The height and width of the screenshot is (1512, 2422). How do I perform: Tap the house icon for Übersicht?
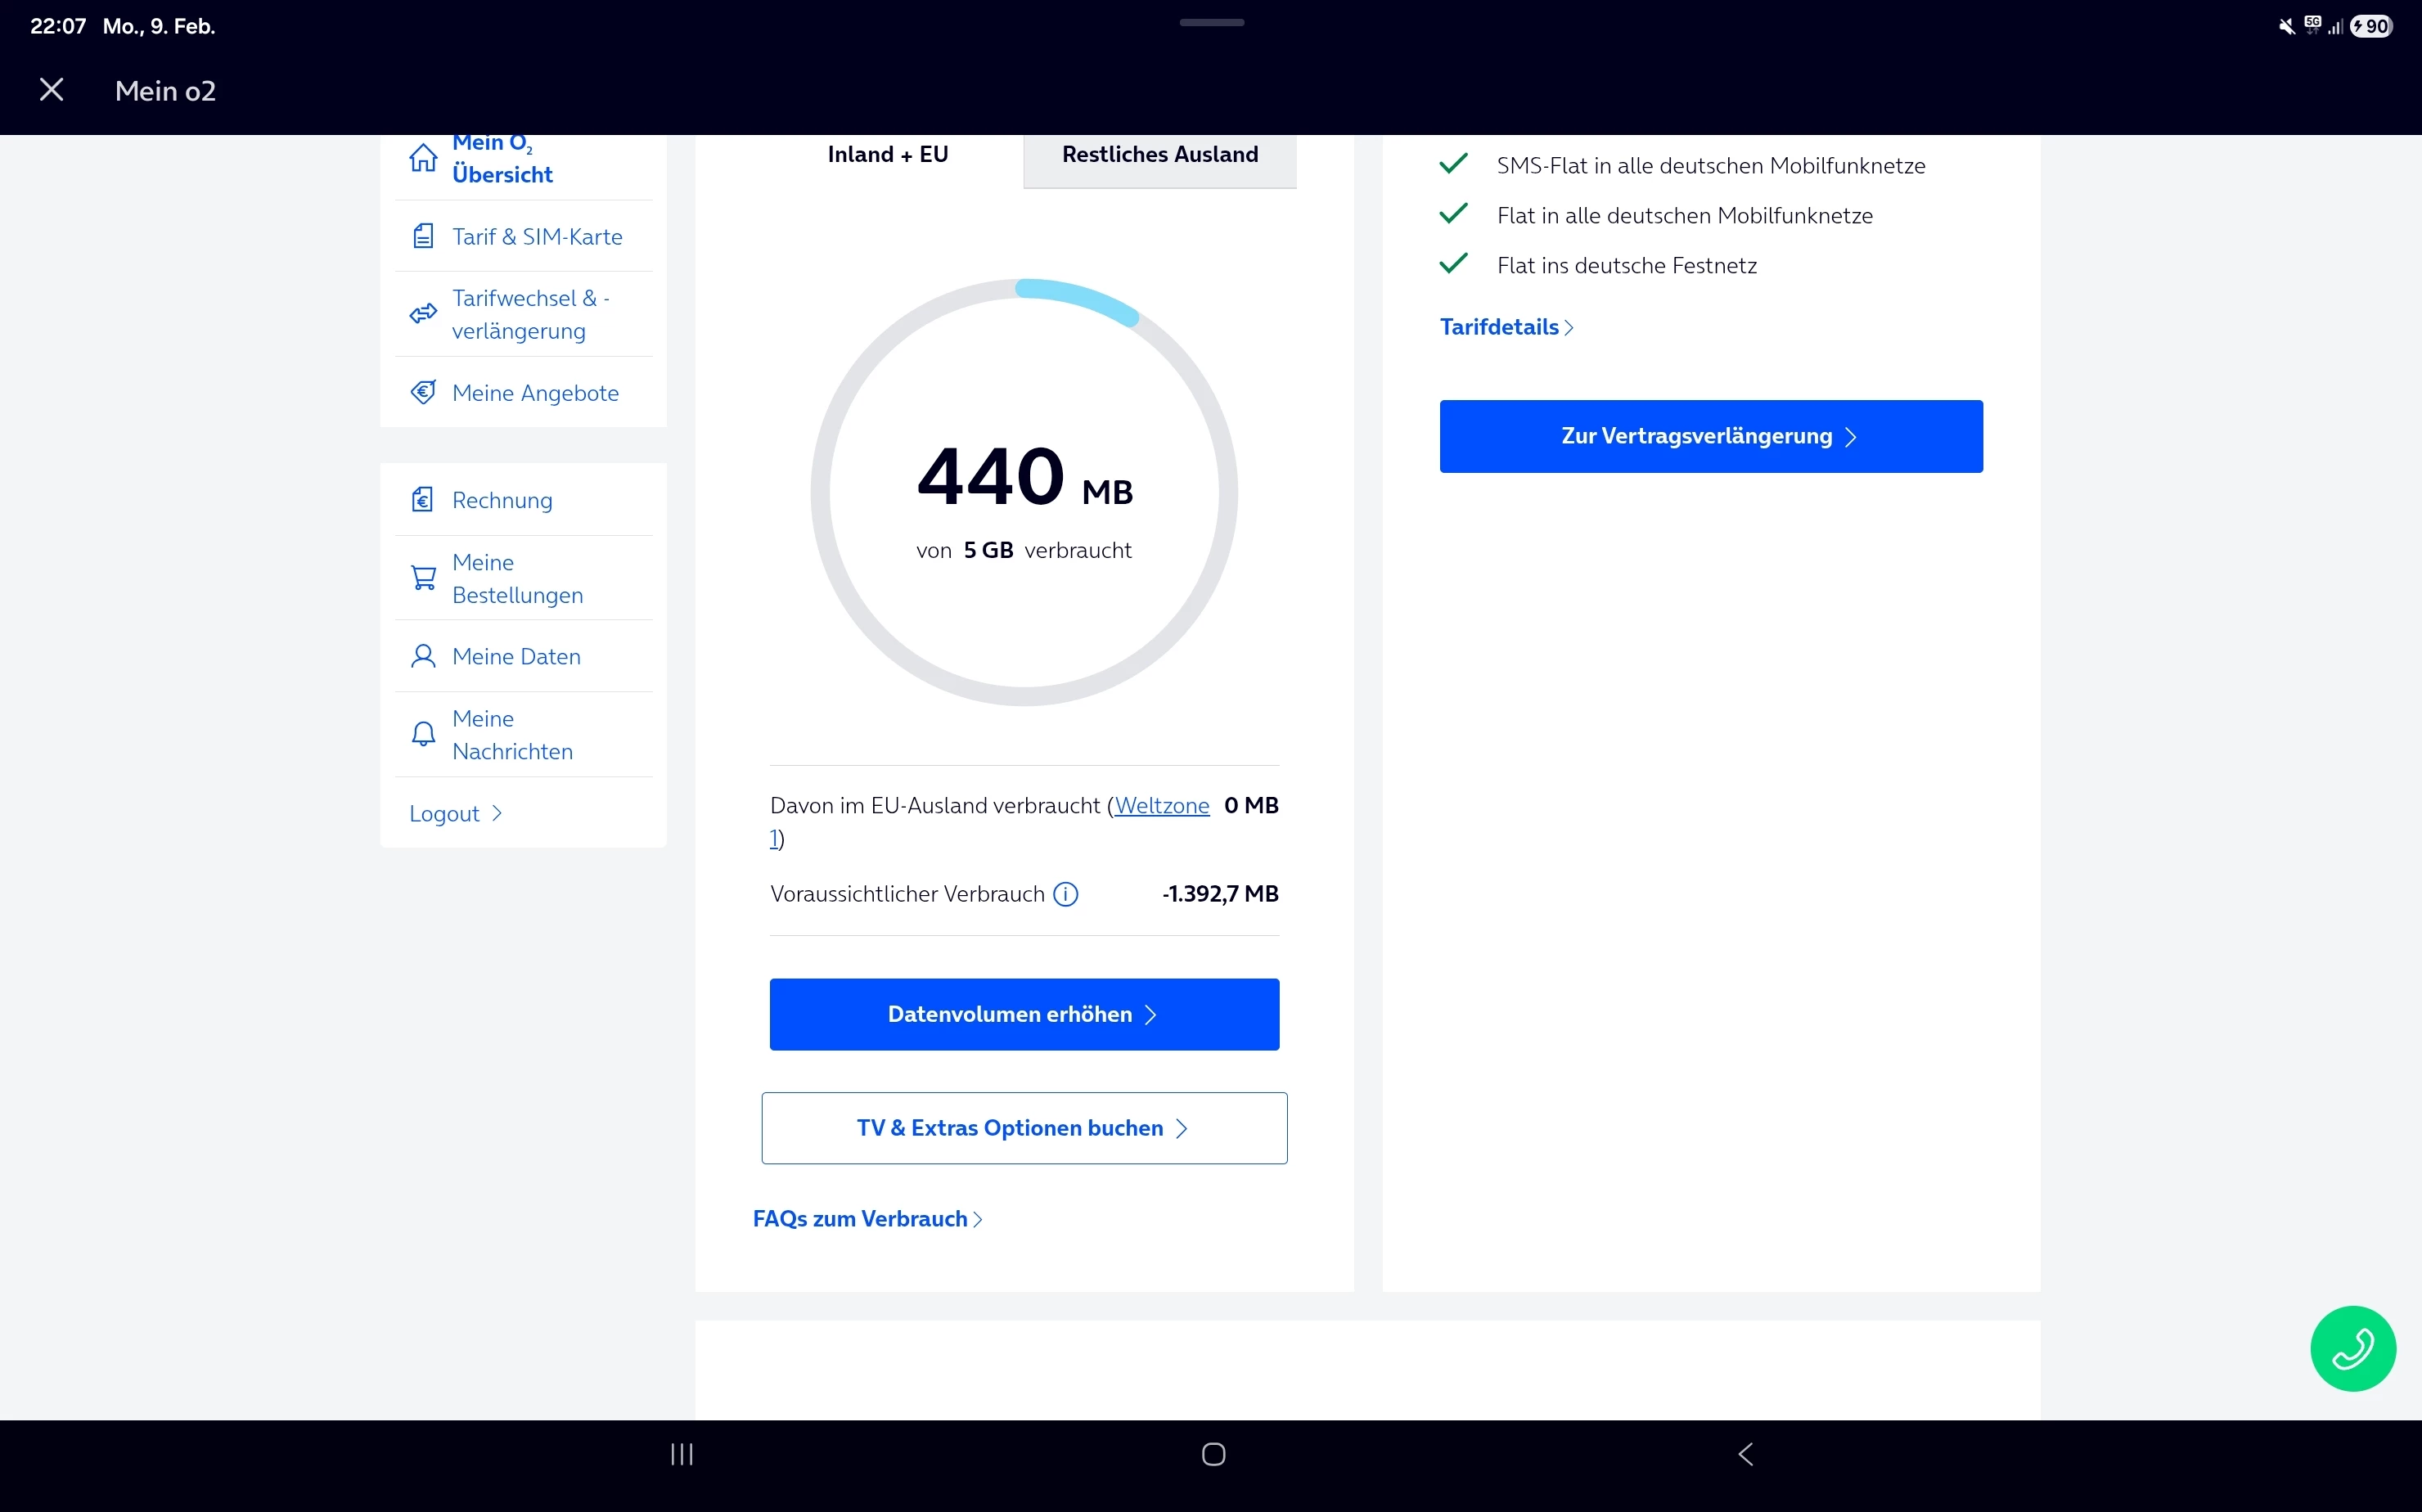click(x=423, y=158)
